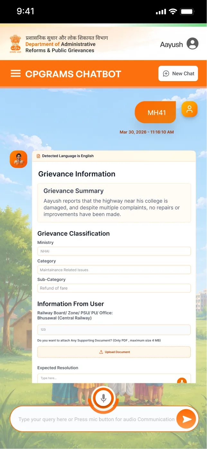Screen dimensions: 207x449
Task: Open the hamburger menu icon
Action: [x=16, y=73]
